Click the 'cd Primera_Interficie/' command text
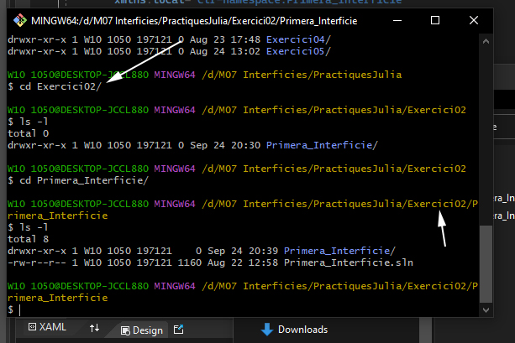515x343 pixels. [x=81, y=180]
